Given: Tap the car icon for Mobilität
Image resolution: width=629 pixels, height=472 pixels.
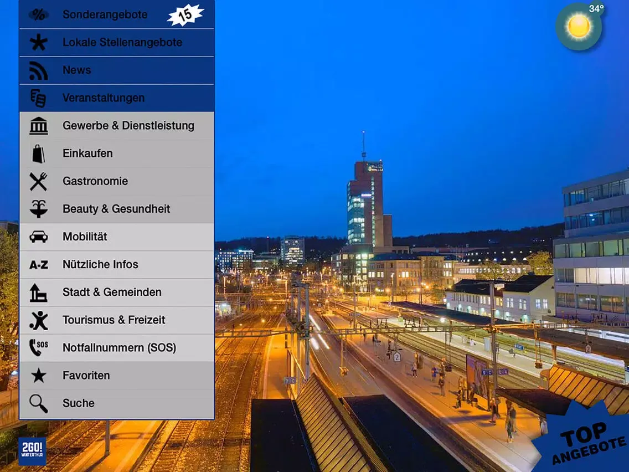Looking at the screenshot, I should pos(39,237).
